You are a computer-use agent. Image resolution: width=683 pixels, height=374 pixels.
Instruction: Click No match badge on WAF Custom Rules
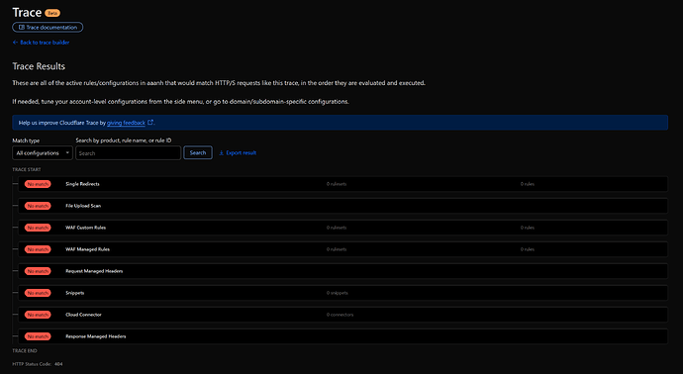point(38,228)
